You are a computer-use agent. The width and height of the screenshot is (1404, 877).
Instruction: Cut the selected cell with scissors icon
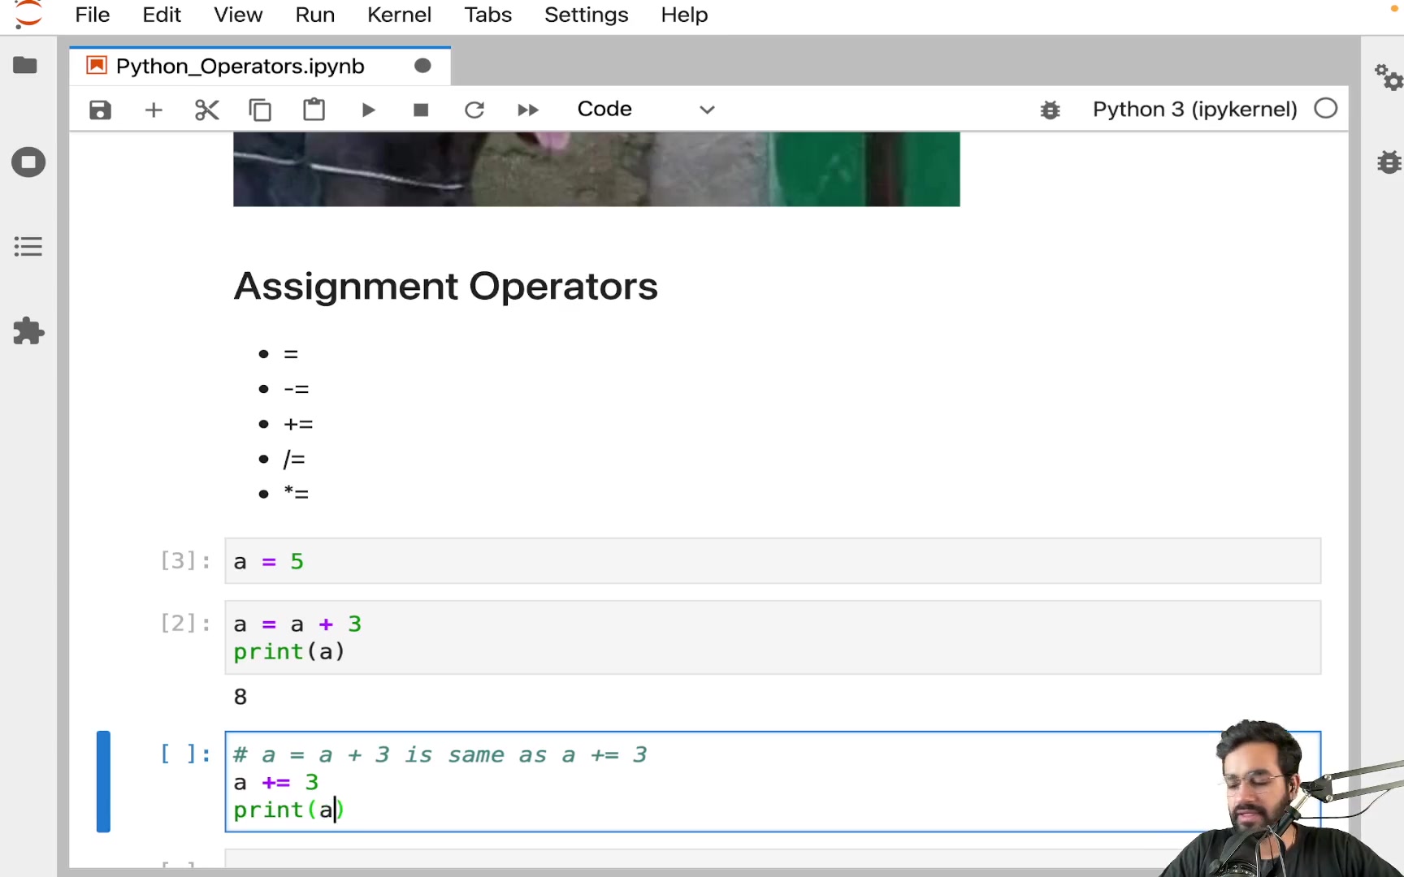(206, 110)
